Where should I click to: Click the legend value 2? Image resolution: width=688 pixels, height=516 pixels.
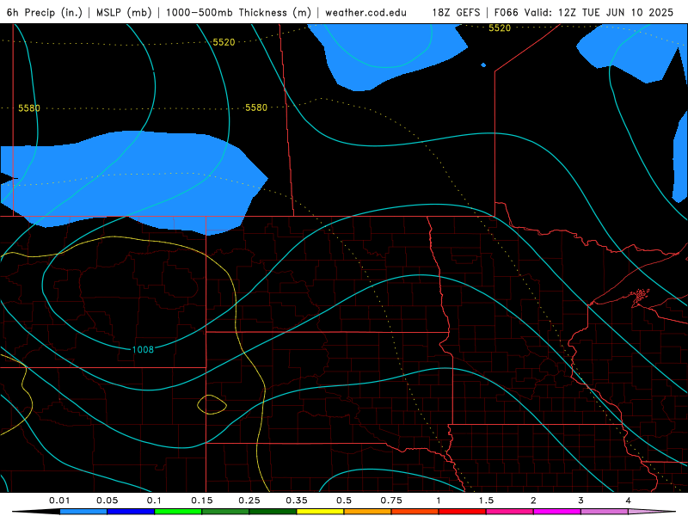point(533,501)
